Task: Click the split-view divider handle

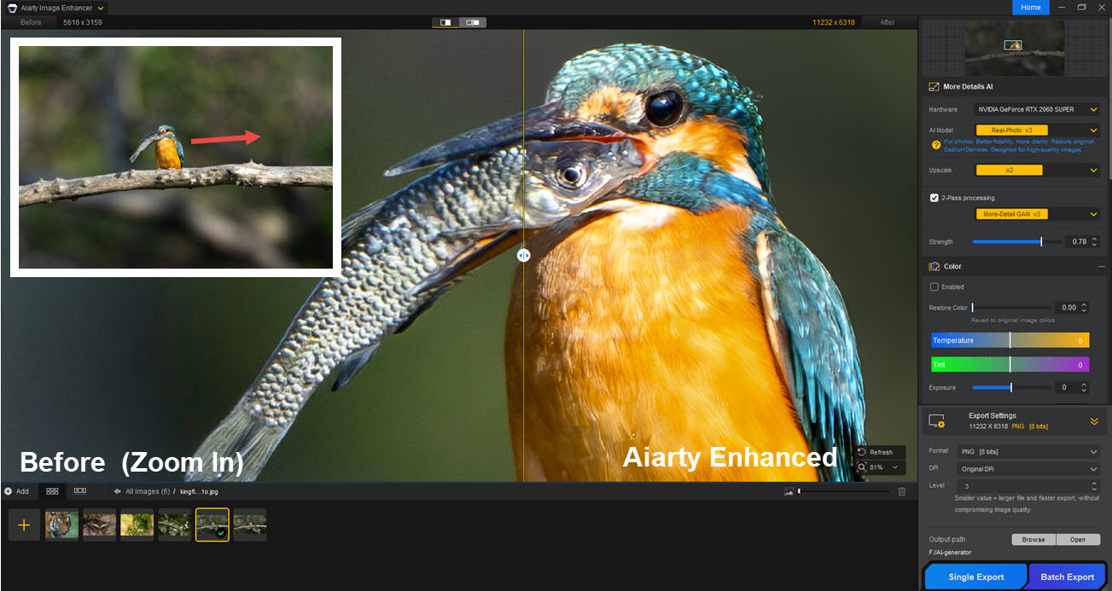Action: point(523,255)
